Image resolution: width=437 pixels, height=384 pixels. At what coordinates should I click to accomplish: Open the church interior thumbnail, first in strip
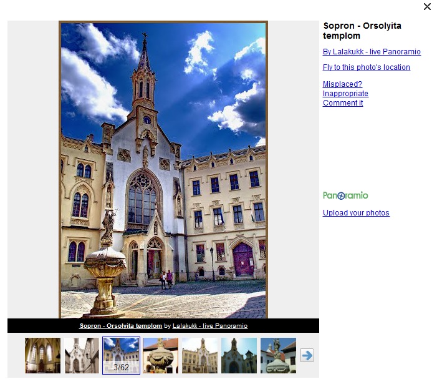(42, 355)
